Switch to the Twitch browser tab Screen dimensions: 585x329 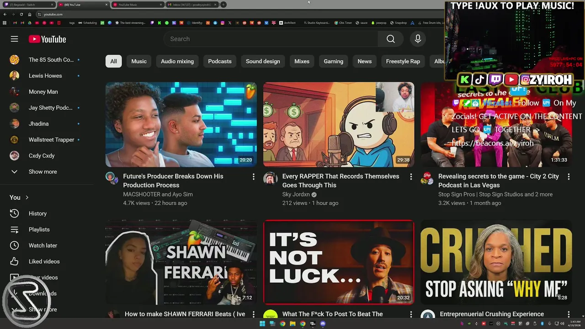(28, 5)
